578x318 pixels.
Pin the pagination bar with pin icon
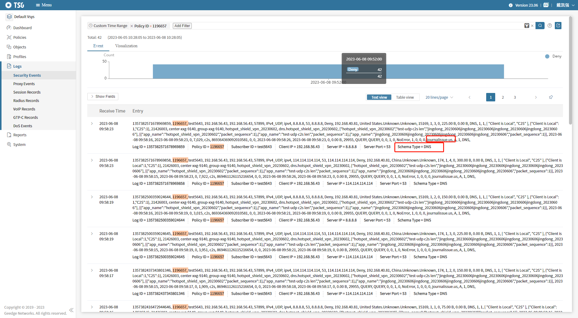(x=551, y=97)
